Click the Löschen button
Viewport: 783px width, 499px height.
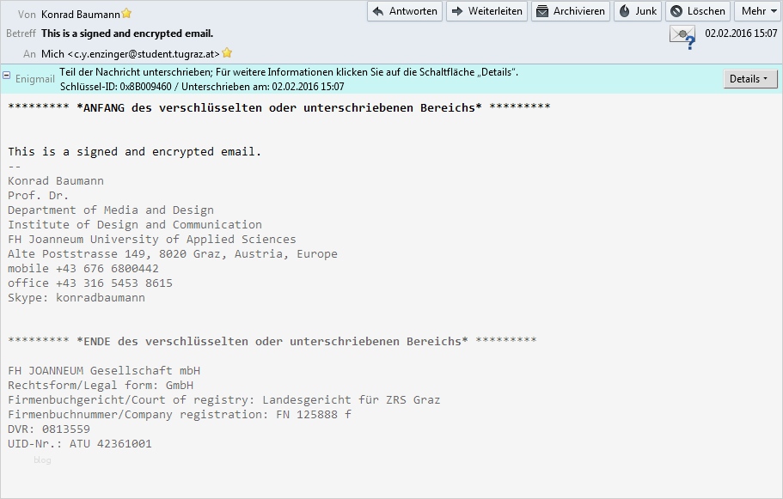pyautogui.click(x=698, y=11)
